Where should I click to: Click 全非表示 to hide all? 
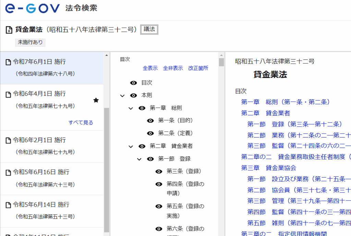point(173,68)
